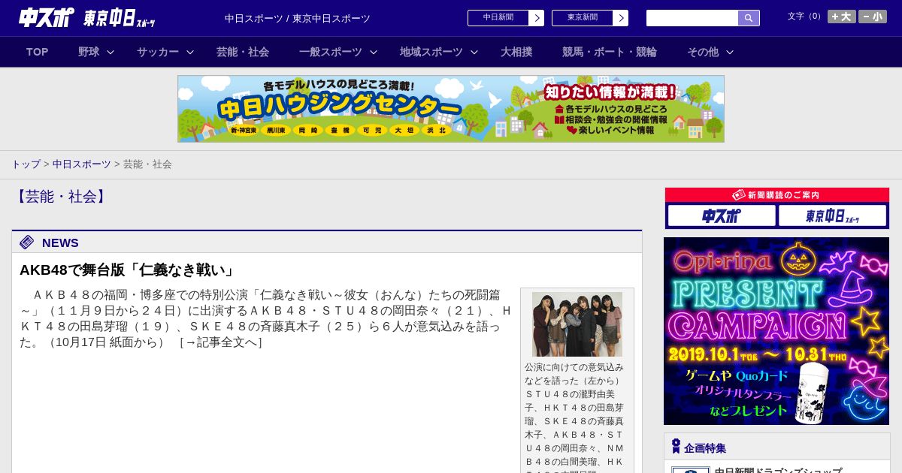This screenshot has height=473, width=902.
Task: Open the 野球 menu
Action: point(89,52)
